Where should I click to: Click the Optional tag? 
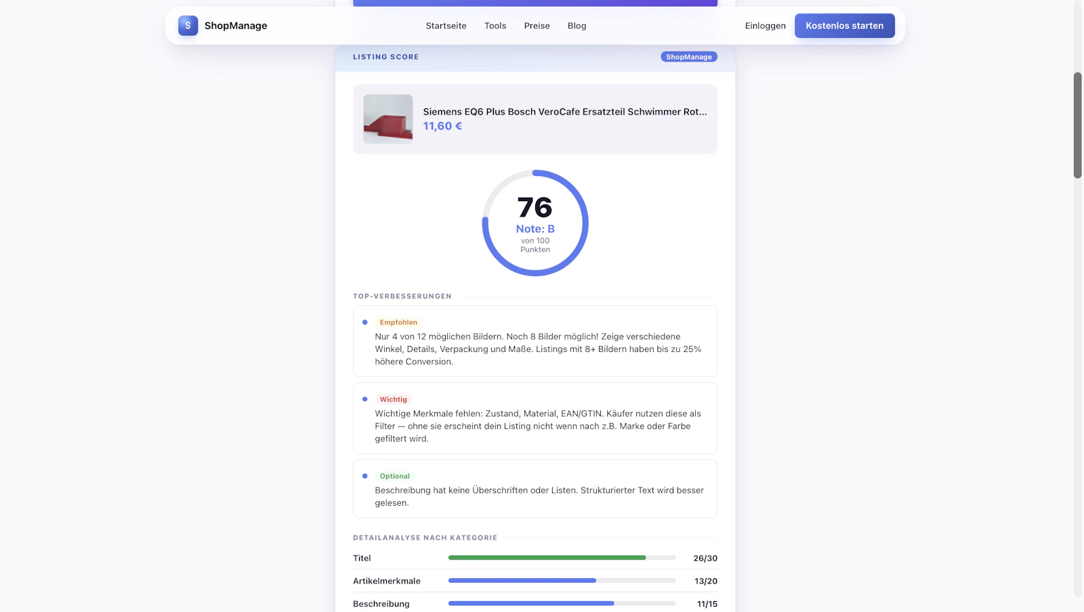point(394,476)
